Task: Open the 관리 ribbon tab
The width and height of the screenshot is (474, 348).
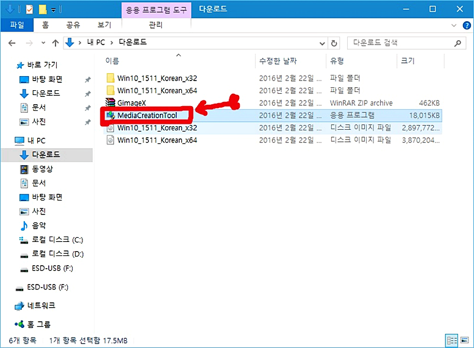Action: (156, 25)
